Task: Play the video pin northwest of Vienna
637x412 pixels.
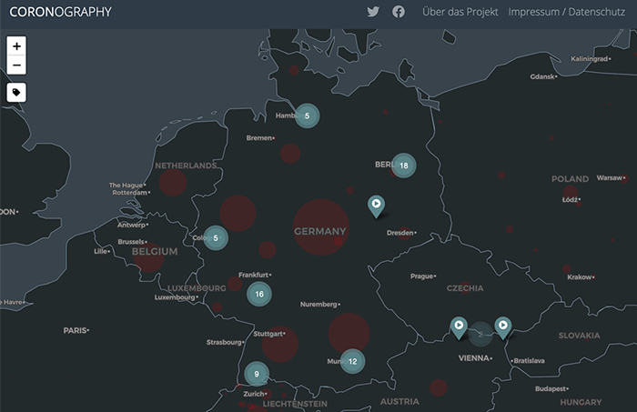Action: [459, 328]
